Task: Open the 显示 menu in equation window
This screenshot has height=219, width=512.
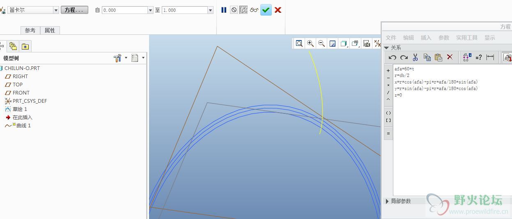Action: point(490,38)
